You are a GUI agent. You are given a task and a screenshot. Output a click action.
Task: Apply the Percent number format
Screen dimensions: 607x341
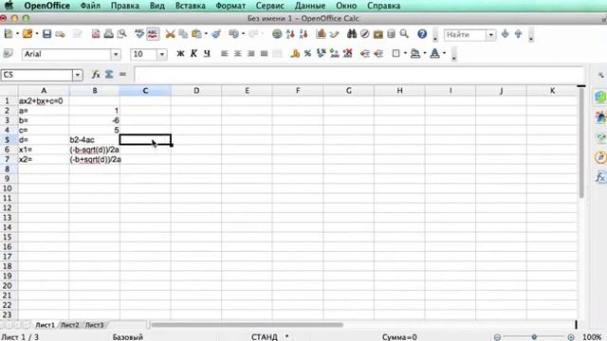307,53
